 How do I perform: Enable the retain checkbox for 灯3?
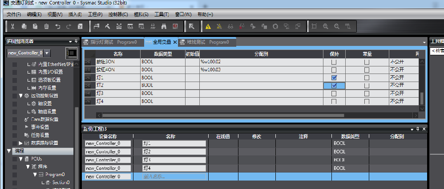point(334,93)
